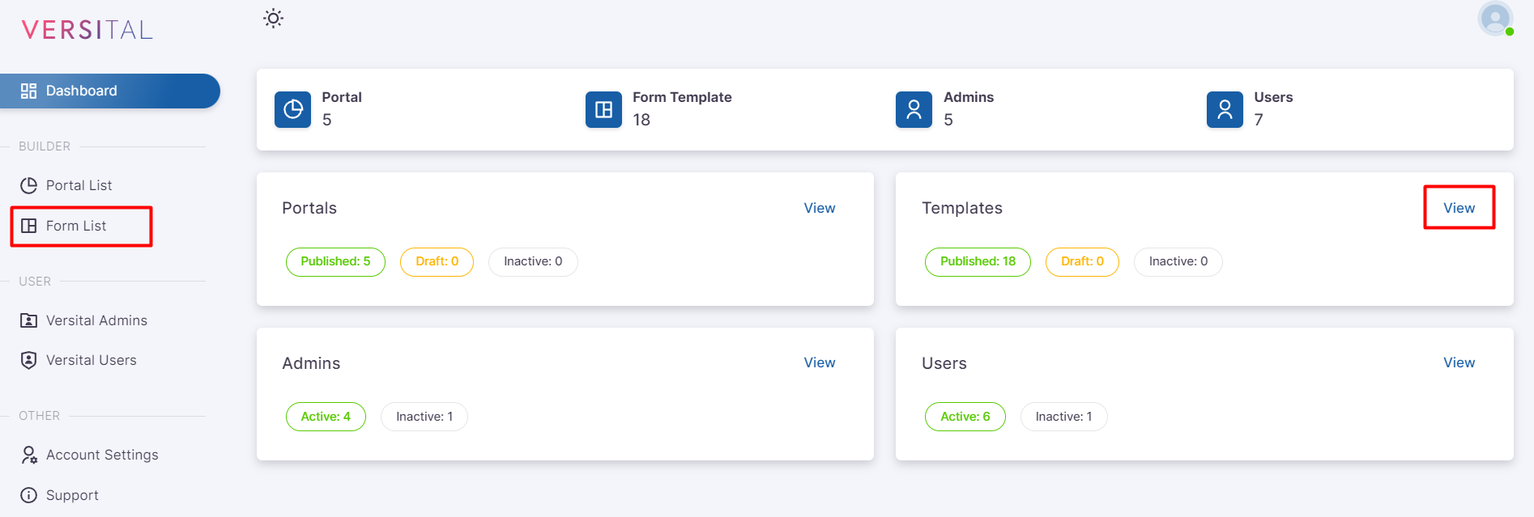
Task: Click the Draft: 0 portals badge
Action: (437, 261)
